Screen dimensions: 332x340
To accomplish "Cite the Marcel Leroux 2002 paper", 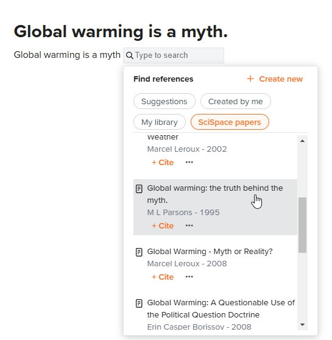I will (163, 163).
